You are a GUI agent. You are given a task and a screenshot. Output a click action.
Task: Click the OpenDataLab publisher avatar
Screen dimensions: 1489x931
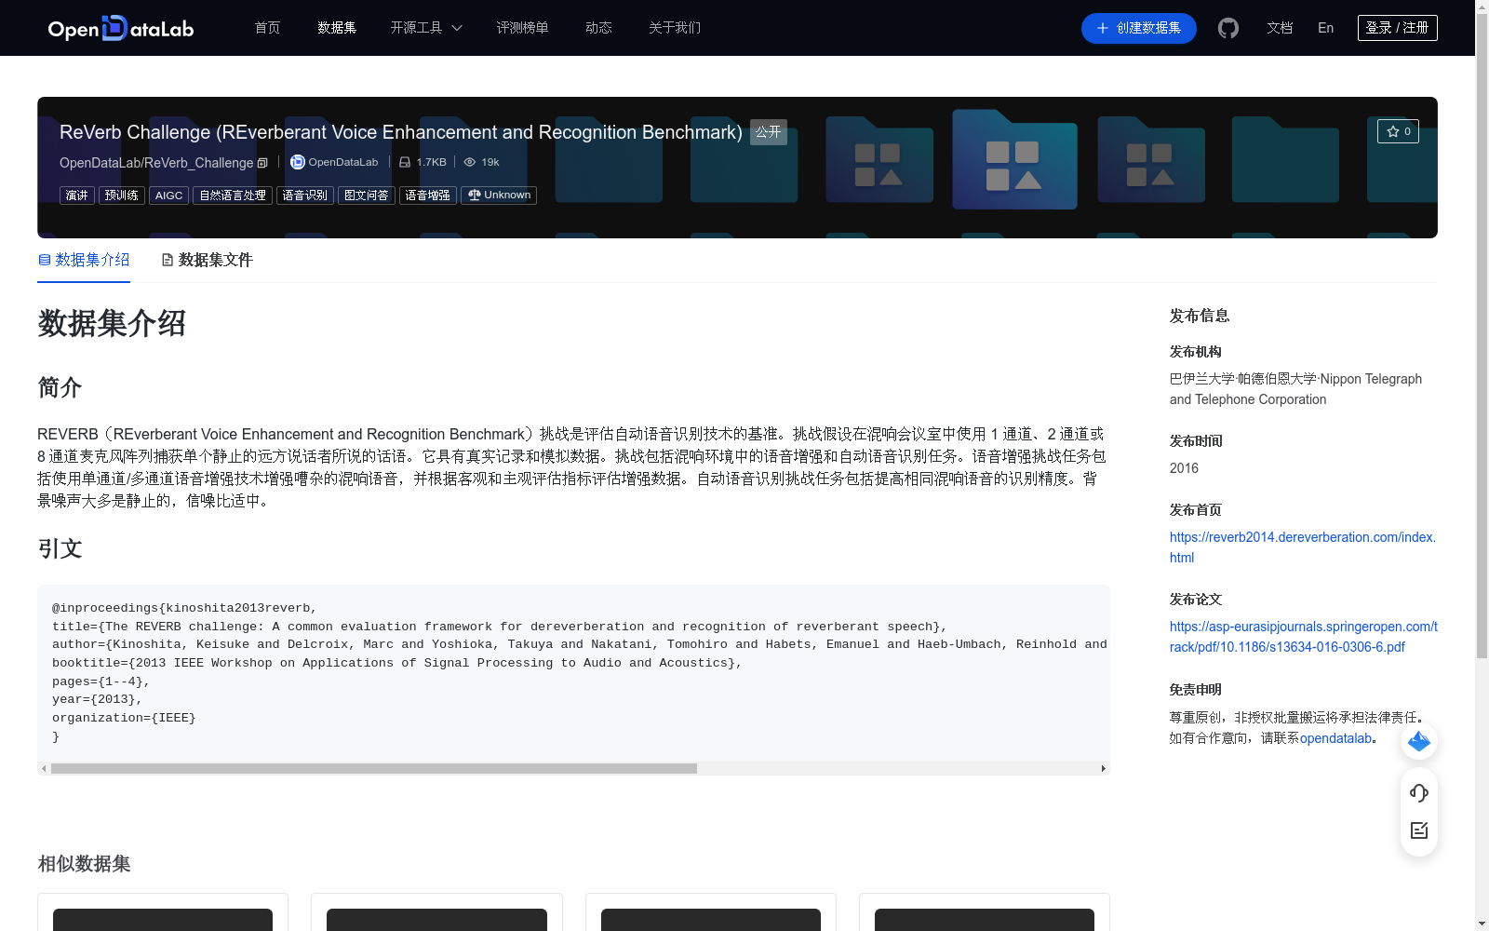click(x=298, y=162)
